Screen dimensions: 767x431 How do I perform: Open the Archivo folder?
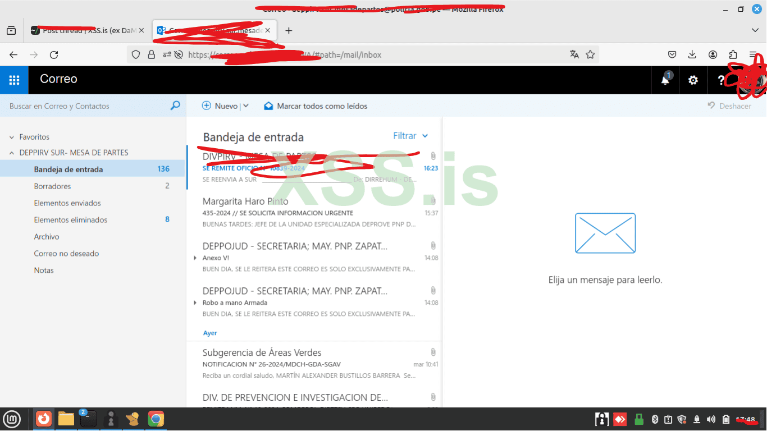(92, 236)
